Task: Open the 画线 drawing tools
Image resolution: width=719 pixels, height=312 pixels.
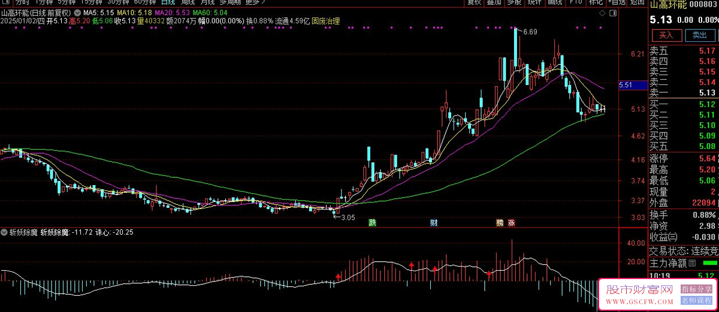Action: 555,2
